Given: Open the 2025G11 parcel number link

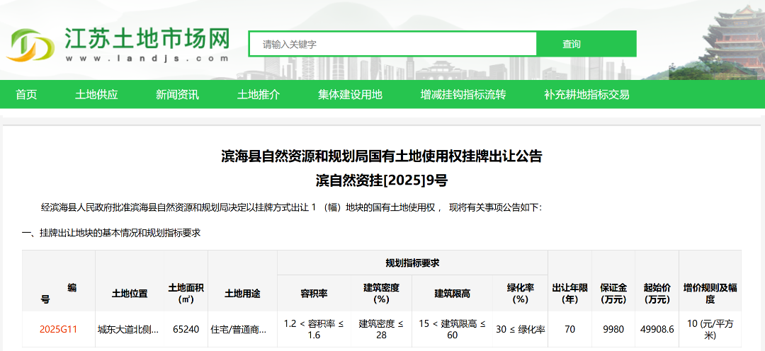Looking at the screenshot, I should point(58,330).
